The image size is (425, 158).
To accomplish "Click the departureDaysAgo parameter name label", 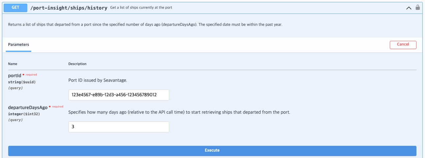I will (28, 108).
